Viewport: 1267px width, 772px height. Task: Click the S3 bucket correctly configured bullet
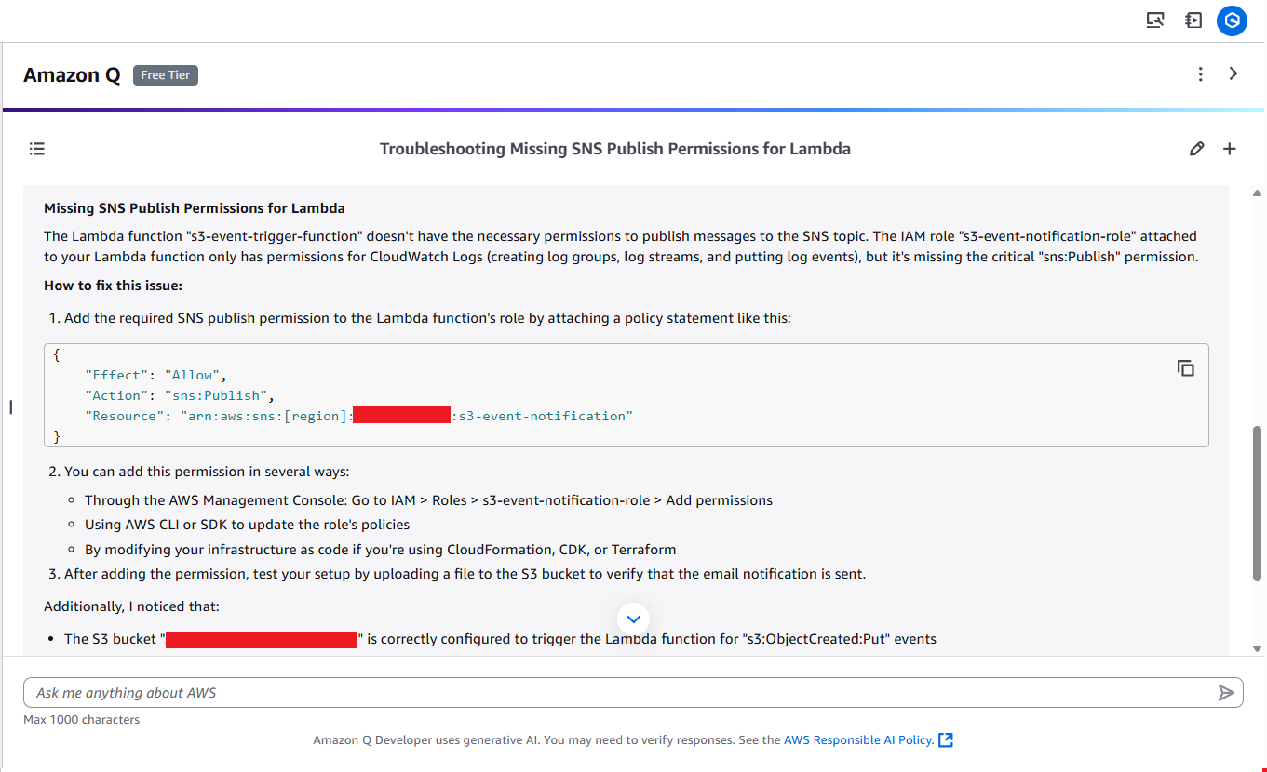click(500, 639)
